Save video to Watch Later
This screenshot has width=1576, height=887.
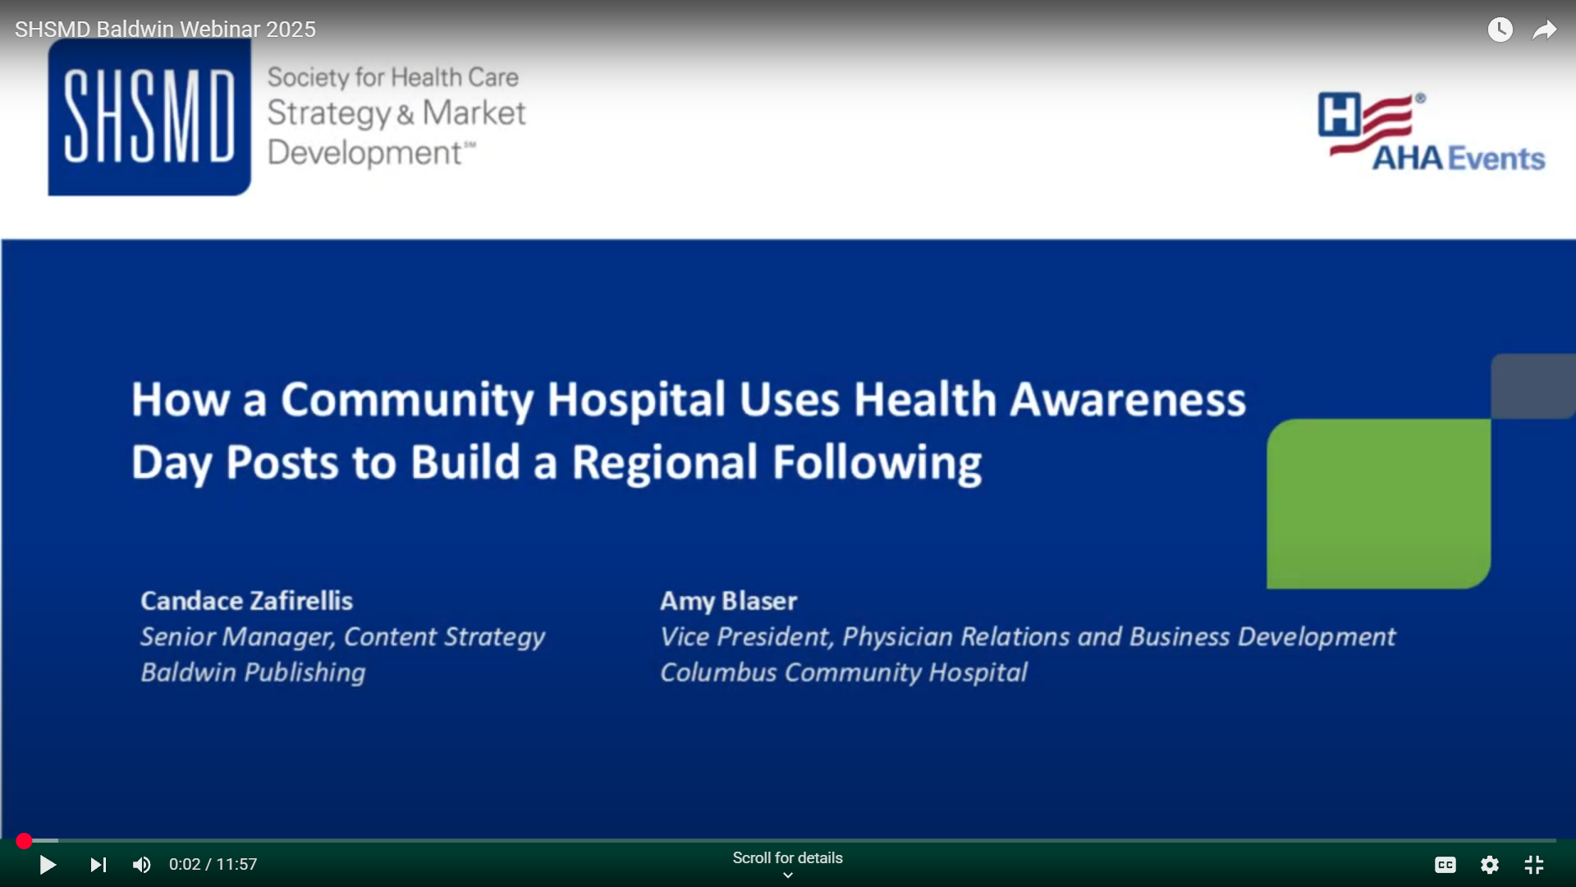(1500, 30)
